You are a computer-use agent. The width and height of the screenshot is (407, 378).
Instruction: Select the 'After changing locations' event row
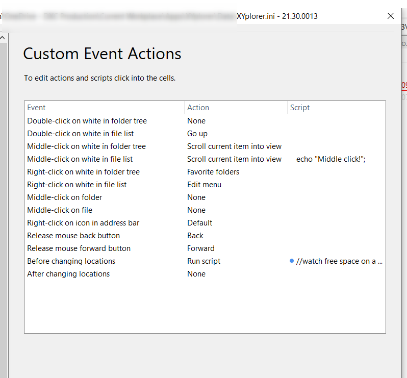click(68, 274)
